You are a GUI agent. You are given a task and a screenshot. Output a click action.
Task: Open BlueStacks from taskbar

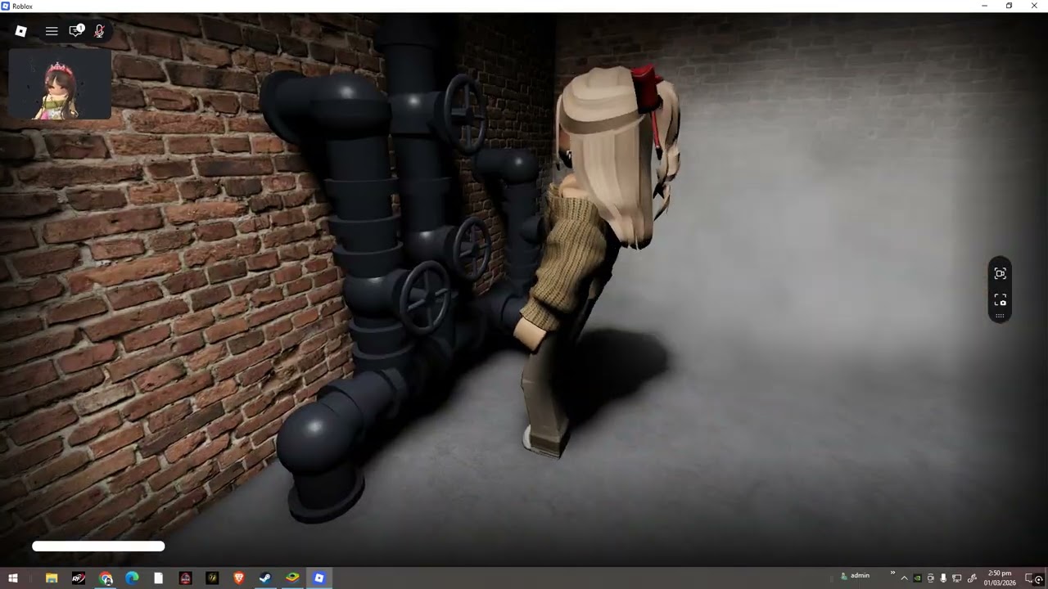click(x=292, y=578)
